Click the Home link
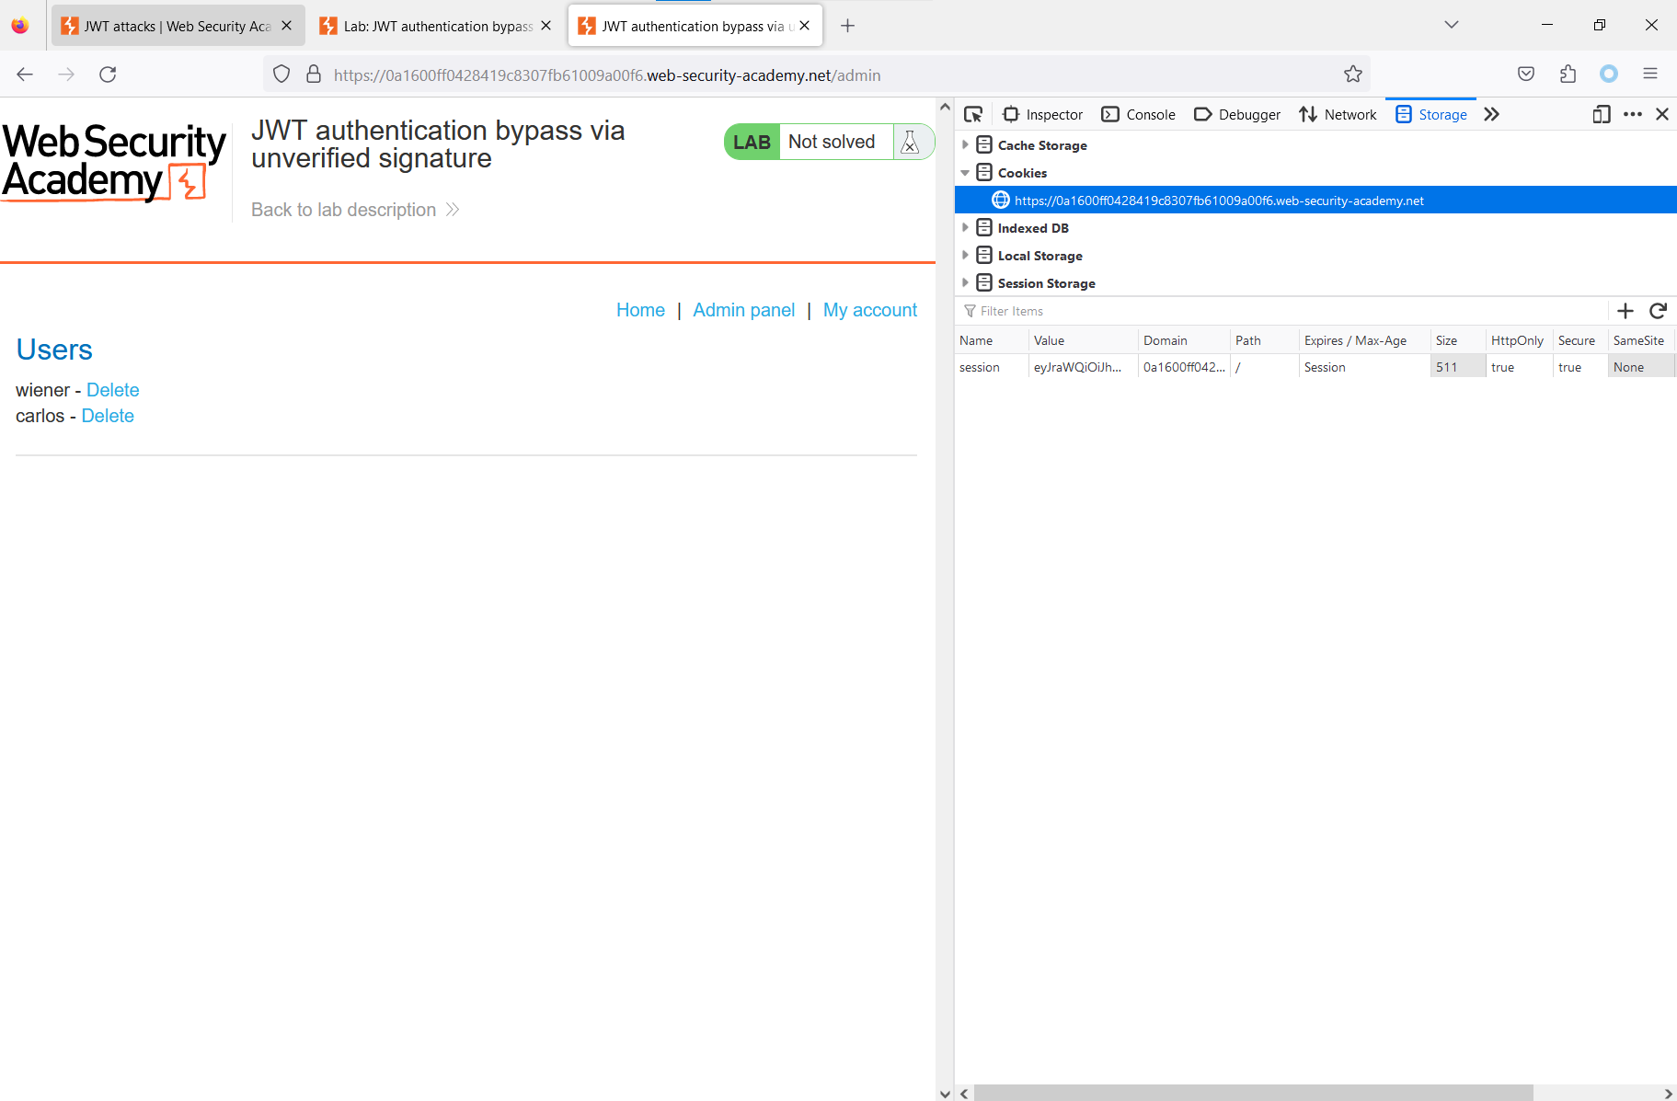Screen dimensions: 1677x1101 (640, 310)
